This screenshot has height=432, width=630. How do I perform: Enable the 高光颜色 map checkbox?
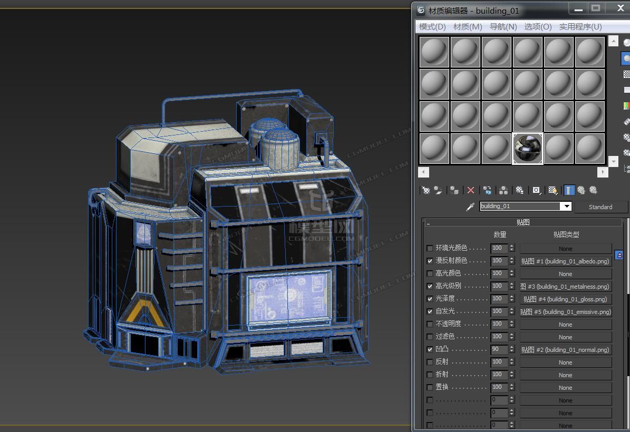[430, 273]
